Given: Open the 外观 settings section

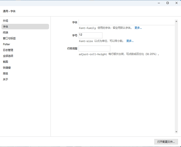Looking at the screenshot, I should pos(25,21).
